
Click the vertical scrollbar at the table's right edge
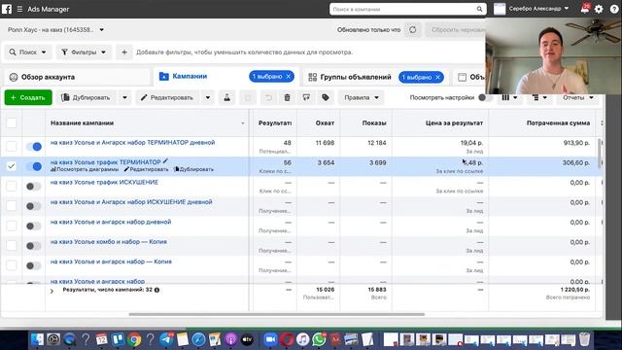click(600, 154)
